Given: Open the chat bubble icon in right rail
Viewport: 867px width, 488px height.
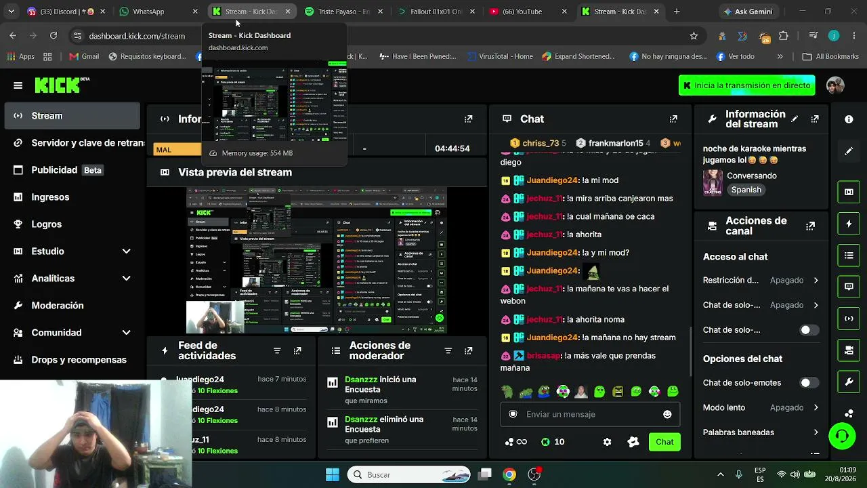Looking at the screenshot, I should click(x=849, y=287).
